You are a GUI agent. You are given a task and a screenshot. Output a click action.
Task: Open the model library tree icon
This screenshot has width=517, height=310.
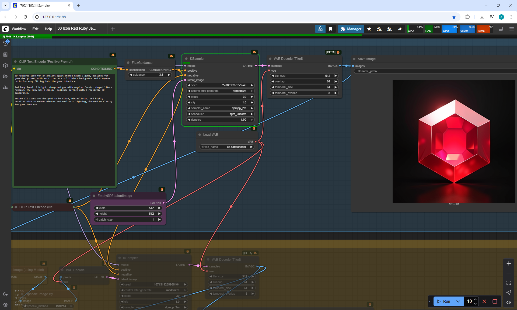tap(5, 87)
